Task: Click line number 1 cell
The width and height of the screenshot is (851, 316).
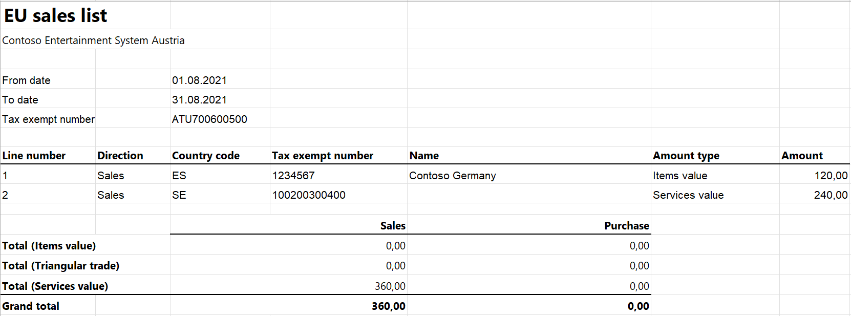Action: [x=5, y=176]
